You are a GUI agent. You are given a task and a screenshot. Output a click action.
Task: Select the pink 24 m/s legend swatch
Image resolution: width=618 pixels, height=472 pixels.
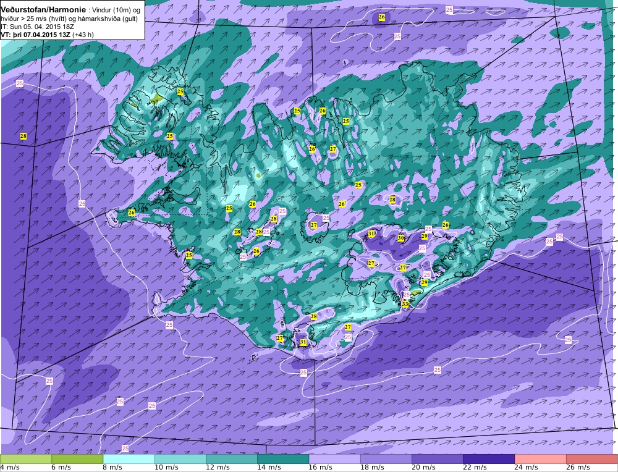540,458
